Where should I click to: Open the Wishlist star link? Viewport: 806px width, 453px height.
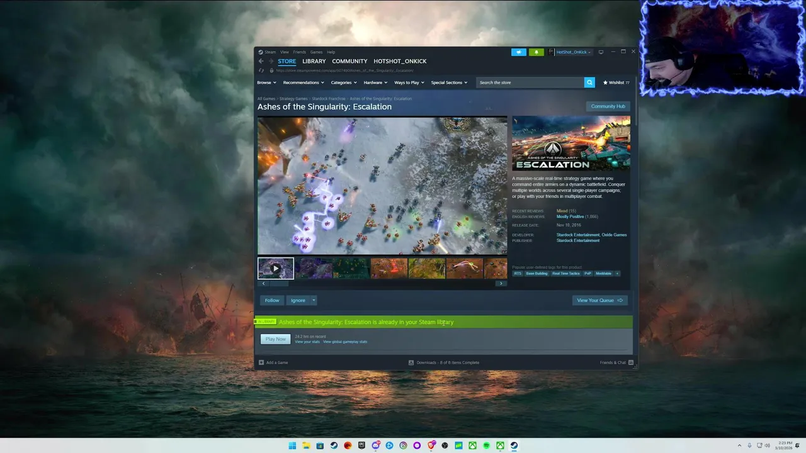coord(616,82)
